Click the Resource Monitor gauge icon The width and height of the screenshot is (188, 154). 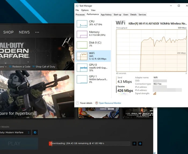96,103
